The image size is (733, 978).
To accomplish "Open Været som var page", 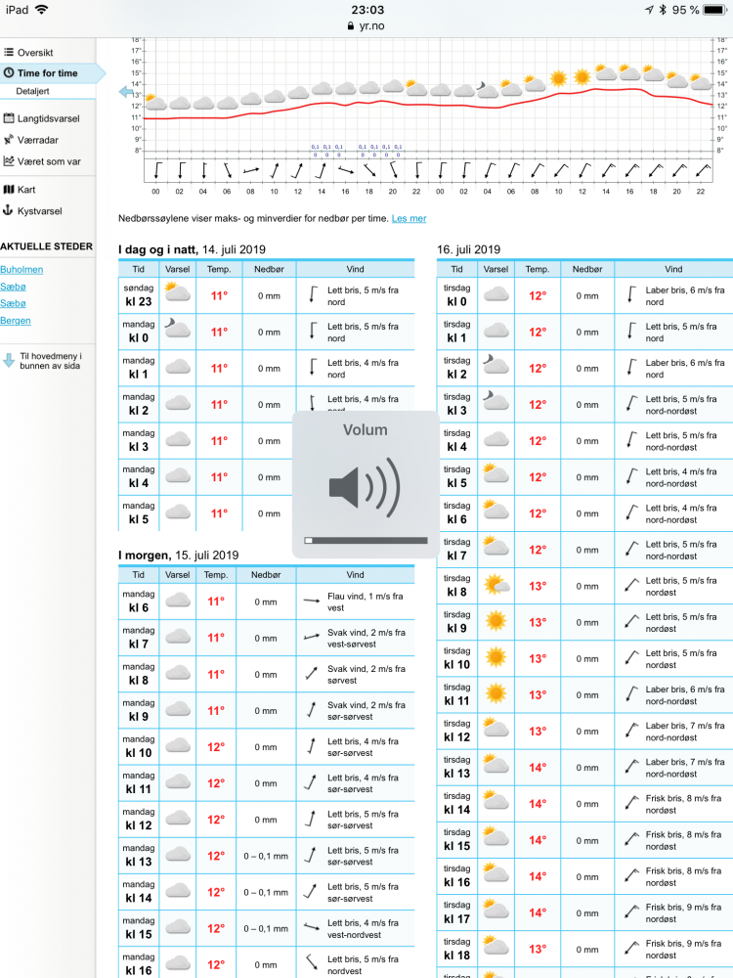I will pos(49,161).
